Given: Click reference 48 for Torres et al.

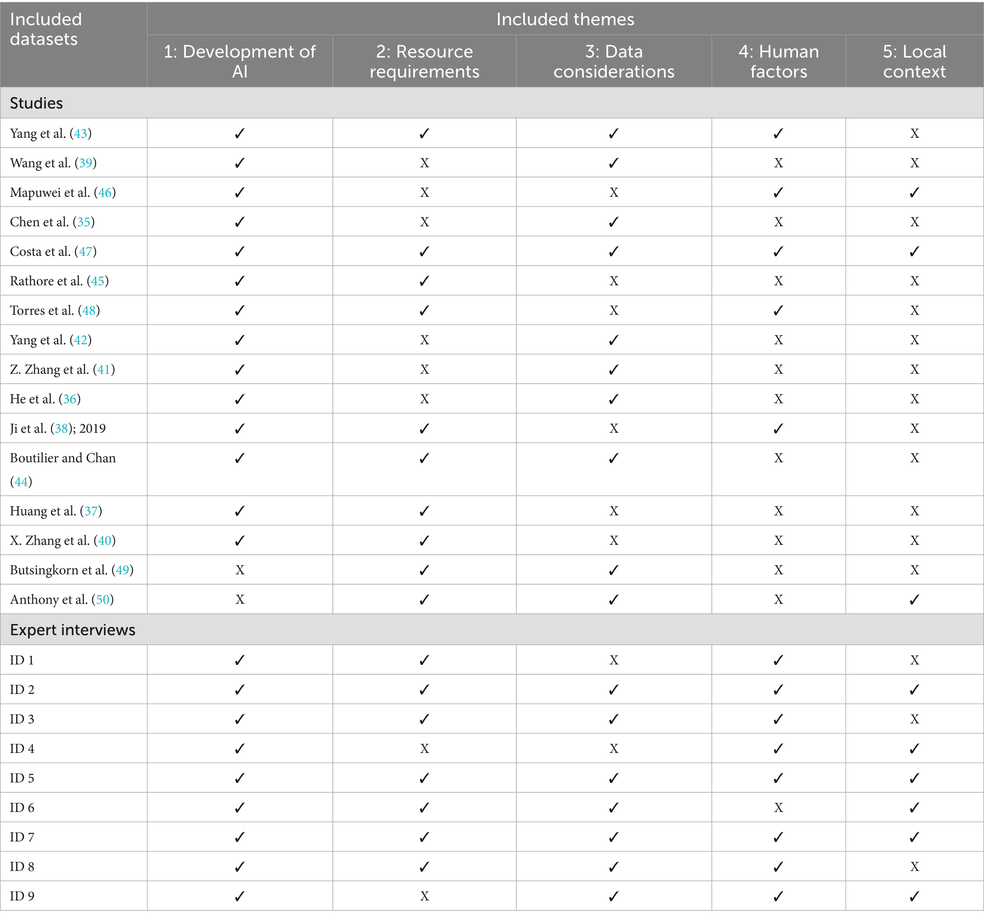Looking at the screenshot, I should 89,310.
